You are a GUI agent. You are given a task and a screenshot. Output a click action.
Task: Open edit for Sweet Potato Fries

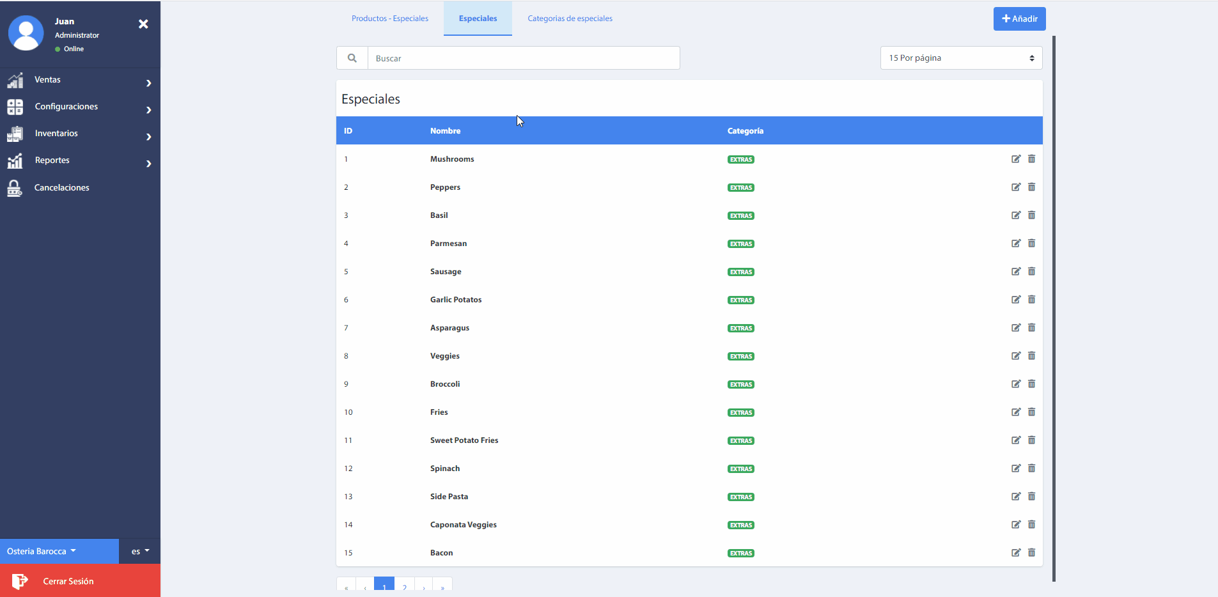point(1015,440)
